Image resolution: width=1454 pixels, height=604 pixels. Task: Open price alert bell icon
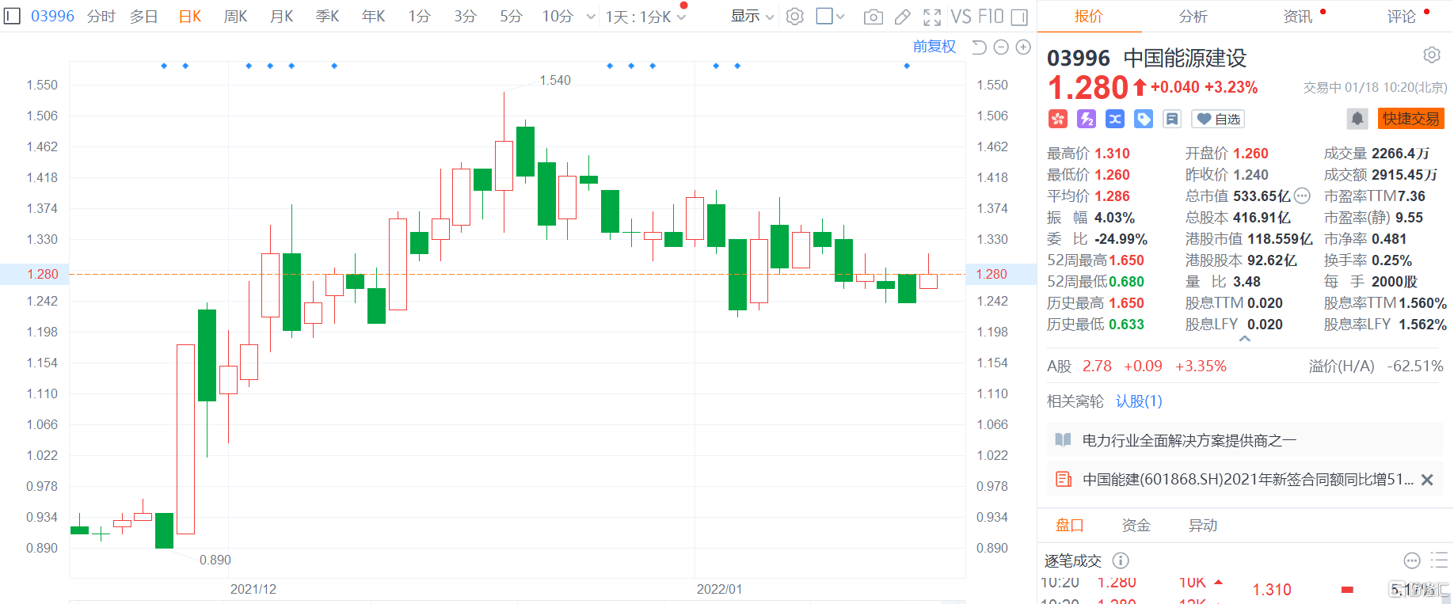(x=1357, y=119)
